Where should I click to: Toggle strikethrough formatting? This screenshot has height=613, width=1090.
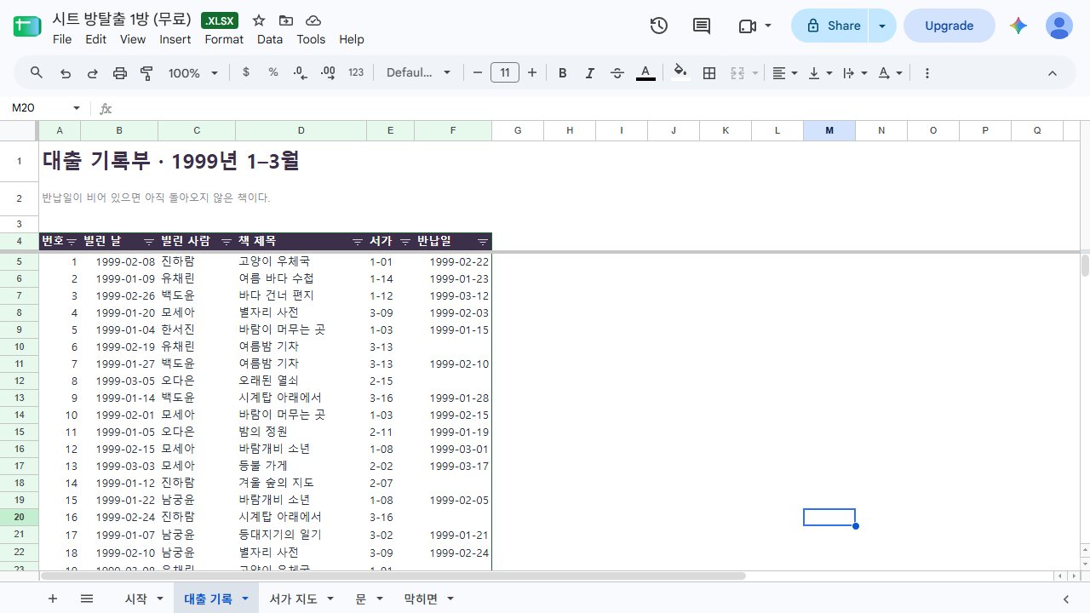coord(617,73)
